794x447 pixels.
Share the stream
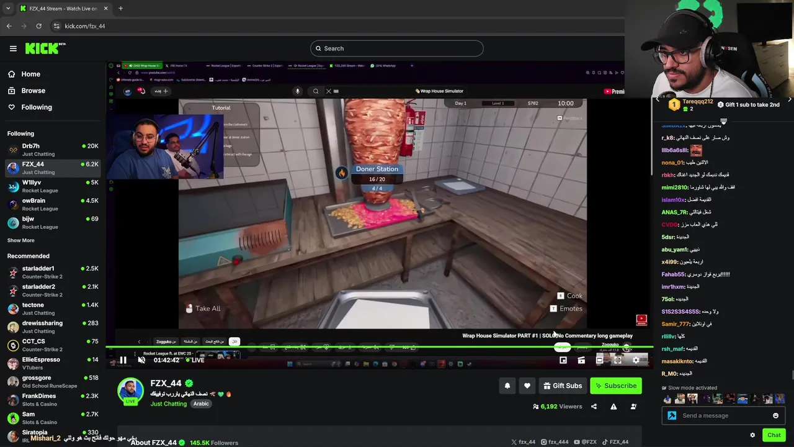pyautogui.click(x=594, y=407)
